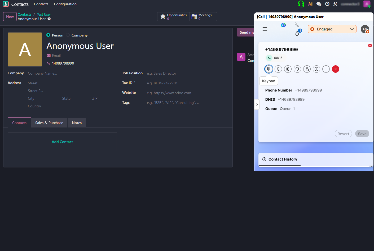
Task: Put the call on hold
Action: pos(288,69)
